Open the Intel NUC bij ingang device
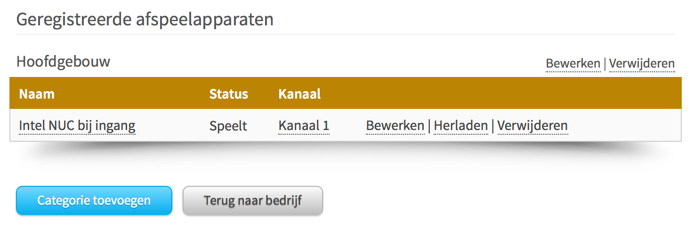Screen dimensions: 694x230 77,126
